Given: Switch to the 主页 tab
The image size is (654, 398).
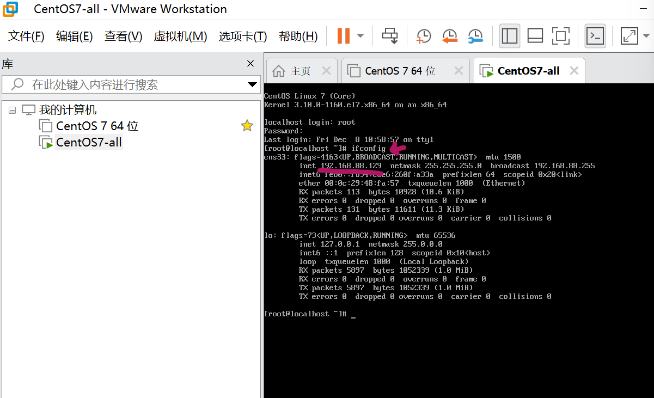Looking at the screenshot, I should pos(301,71).
